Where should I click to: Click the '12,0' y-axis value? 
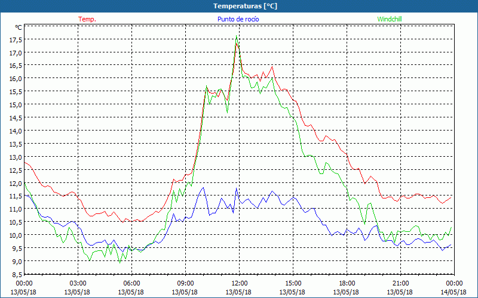(16, 183)
